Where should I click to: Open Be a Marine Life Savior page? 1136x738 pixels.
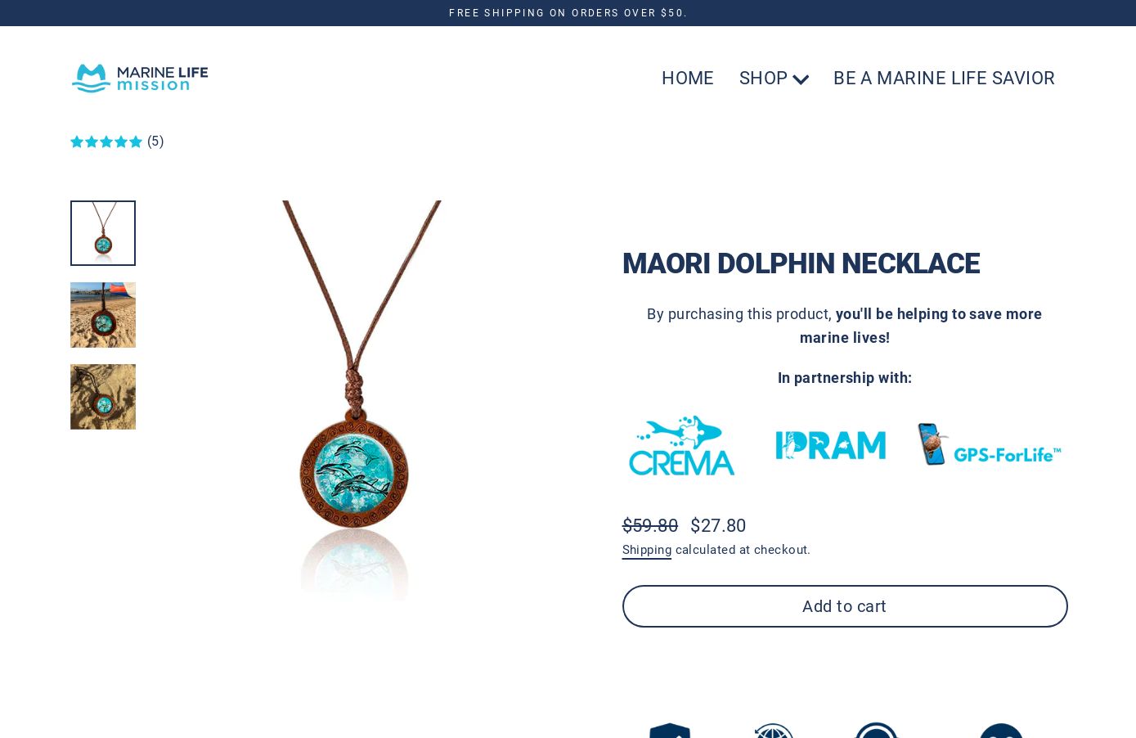[x=944, y=78]
